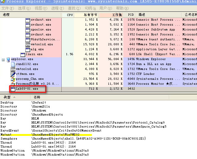Click icon of svchost.exe PID 1076
The width and height of the screenshot is (197, 159).
pos(28,20)
